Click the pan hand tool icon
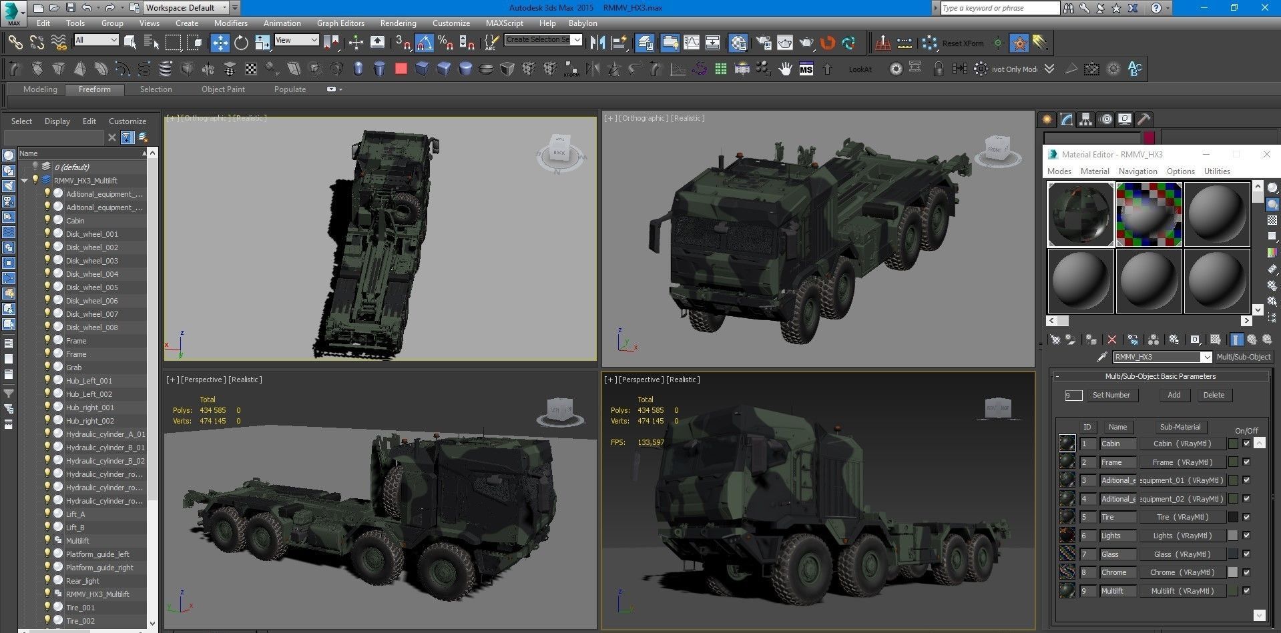The width and height of the screenshot is (1281, 633). [785, 69]
